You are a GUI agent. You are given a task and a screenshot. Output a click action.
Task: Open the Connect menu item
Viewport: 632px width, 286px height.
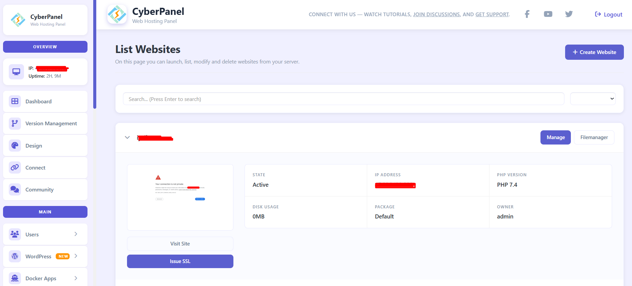click(x=45, y=167)
